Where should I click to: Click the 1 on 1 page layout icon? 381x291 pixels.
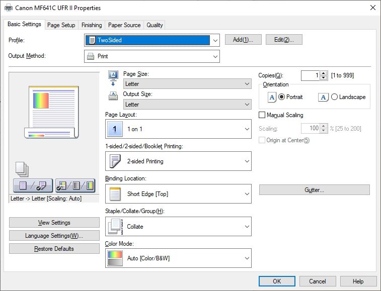(115, 129)
